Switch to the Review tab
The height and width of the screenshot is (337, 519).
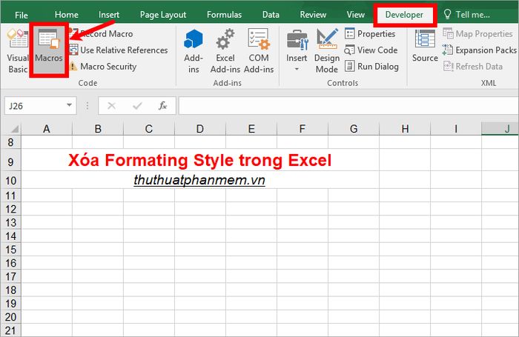[313, 15]
